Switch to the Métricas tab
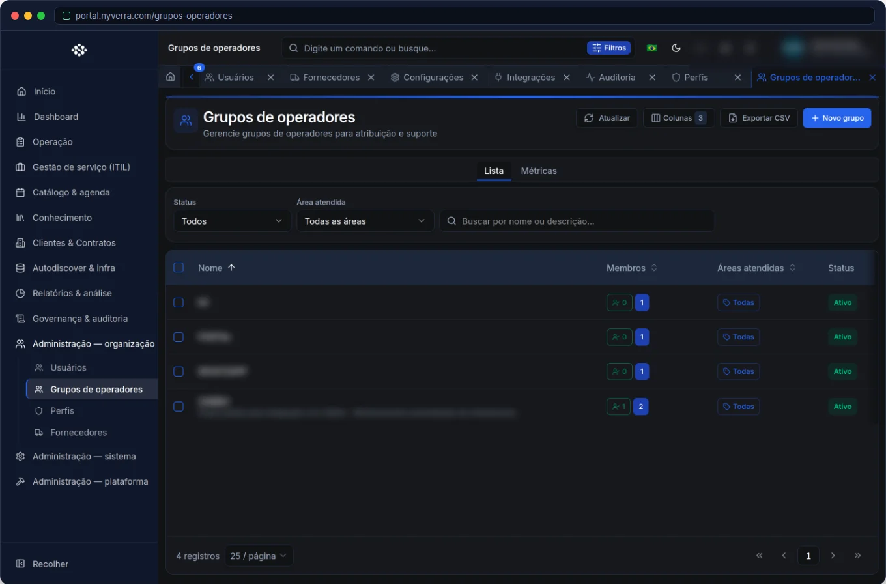 tap(539, 171)
